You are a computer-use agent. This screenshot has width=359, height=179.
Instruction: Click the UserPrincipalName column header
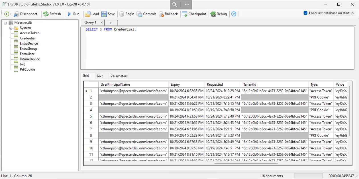tap(133, 85)
